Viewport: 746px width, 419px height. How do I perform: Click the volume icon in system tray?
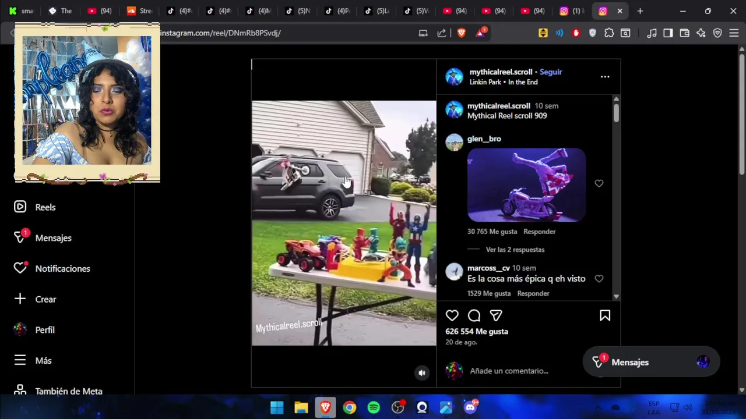click(x=688, y=407)
